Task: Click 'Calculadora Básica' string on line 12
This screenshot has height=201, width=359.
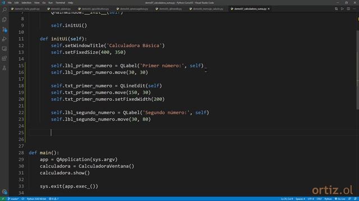Action: click(x=134, y=46)
